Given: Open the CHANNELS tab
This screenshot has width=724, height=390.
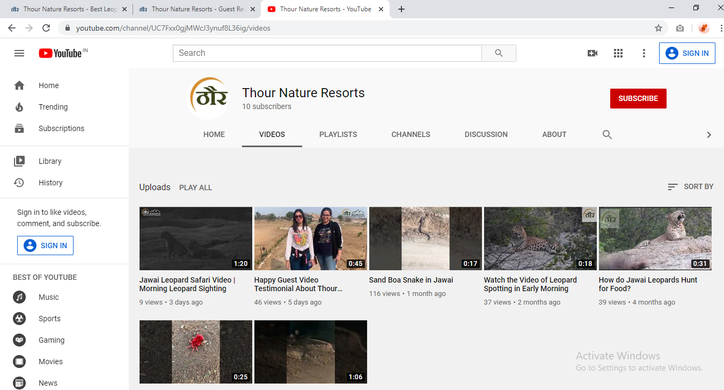Looking at the screenshot, I should point(411,134).
